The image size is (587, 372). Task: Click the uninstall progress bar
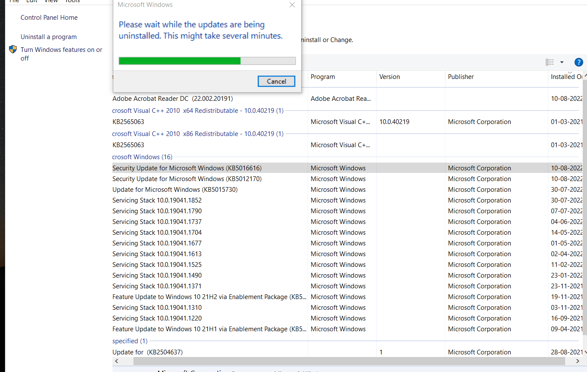[x=206, y=60]
